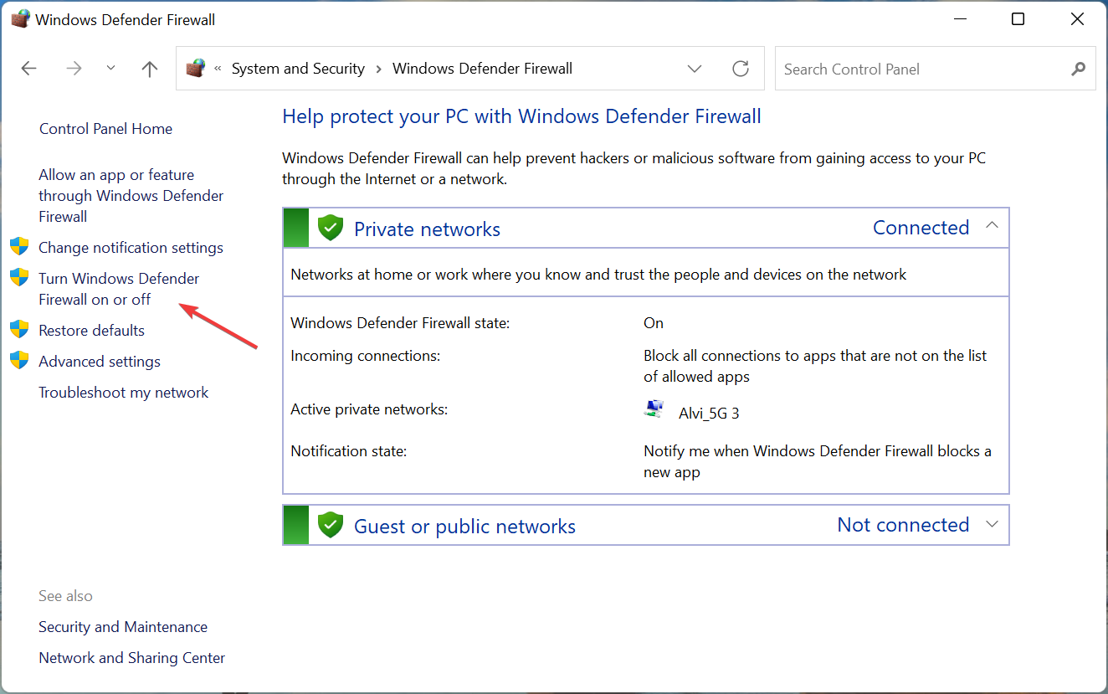
Task: Click the search magnifier icon
Action: (x=1079, y=69)
